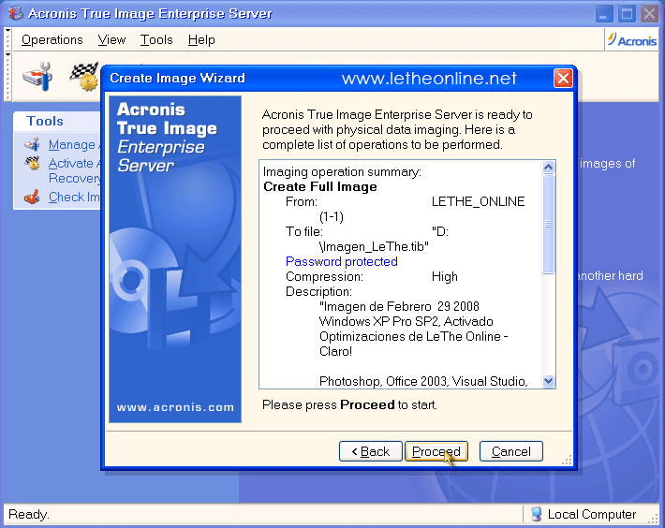
Task: Click the menu bar grip handle
Action: coord(7,40)
